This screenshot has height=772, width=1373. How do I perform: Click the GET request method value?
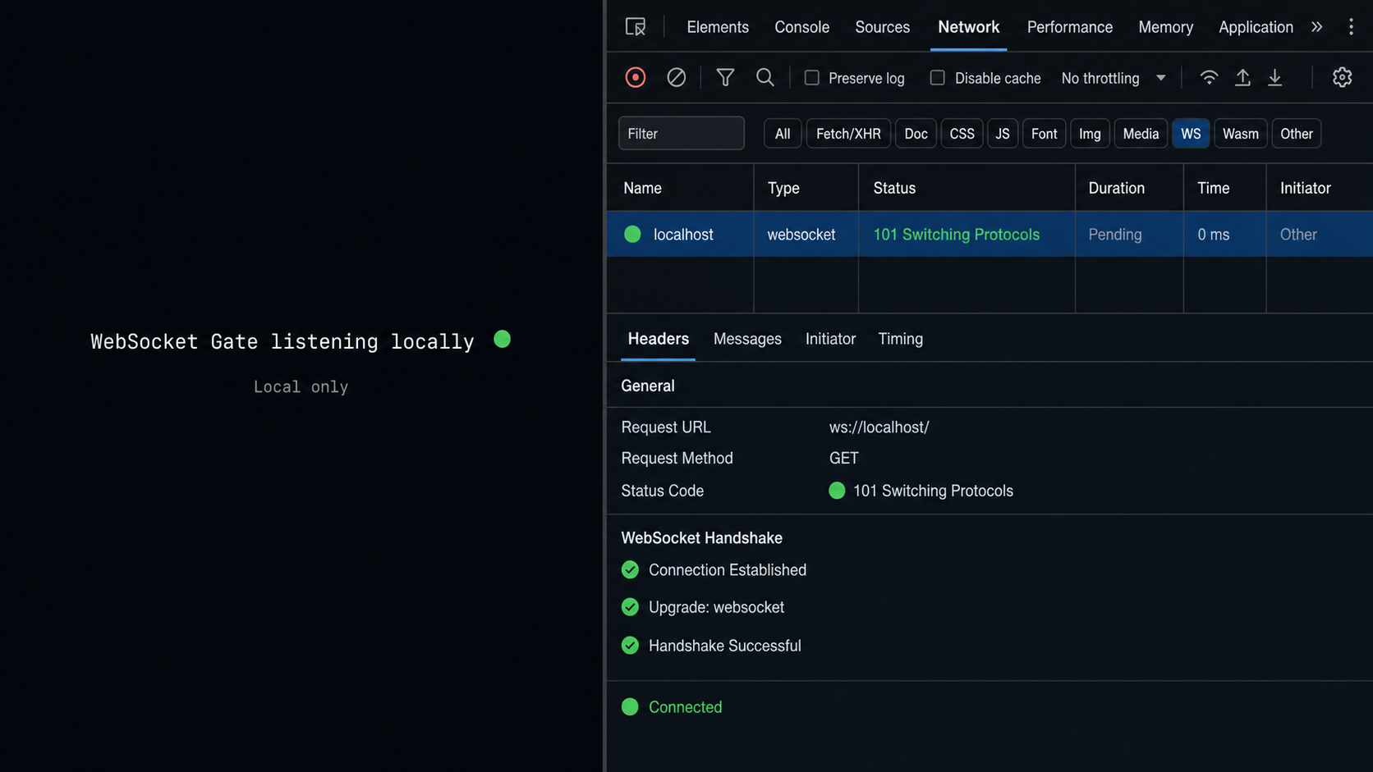[x=844, y=459]
